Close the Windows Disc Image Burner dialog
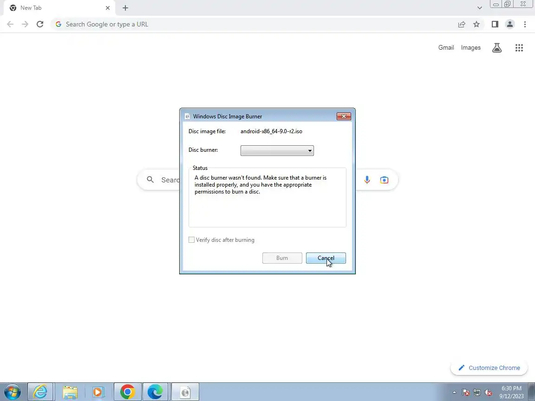Screen dimensions: 535x401 click(344, 116)
